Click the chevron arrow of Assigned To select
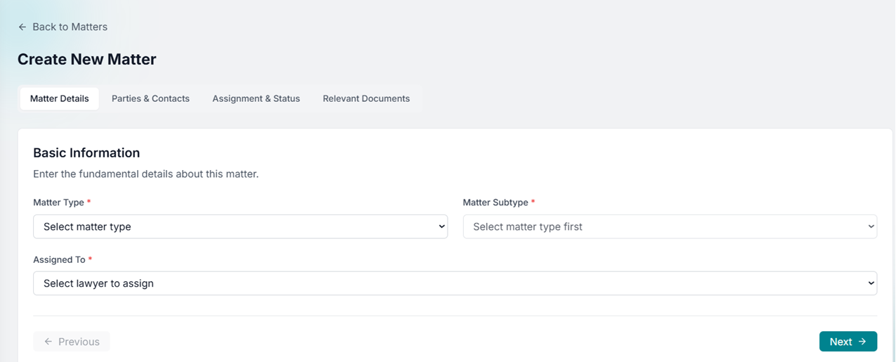Screen dimensions: 896x362 871,283
